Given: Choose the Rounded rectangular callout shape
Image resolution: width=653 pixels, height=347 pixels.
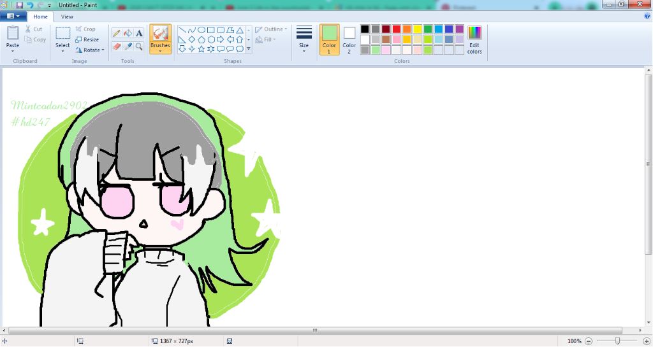Looking at the screenshot, I should [x=220, y=48].
